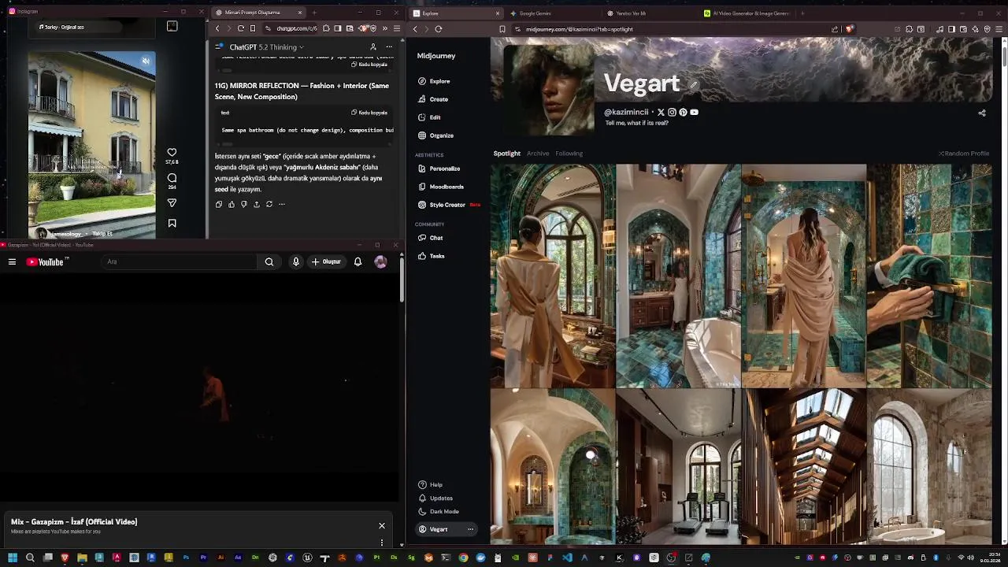The height and width of the screenshot is (567, 1008).
Task: Open the Windows Start menu
Action: 13,558
